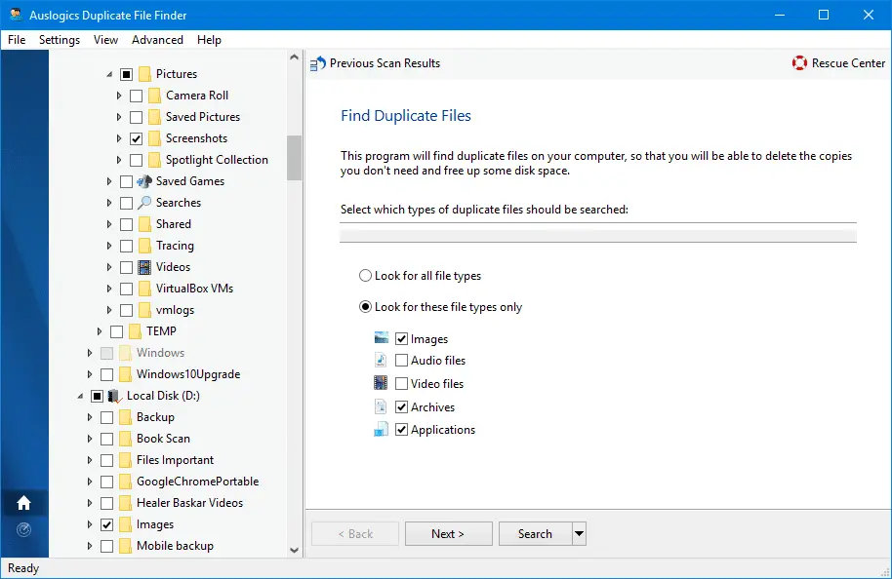Expand the GoogleChromePortable folder
Image resolution: width=892 pixels, height=579 pixels.
90,482
